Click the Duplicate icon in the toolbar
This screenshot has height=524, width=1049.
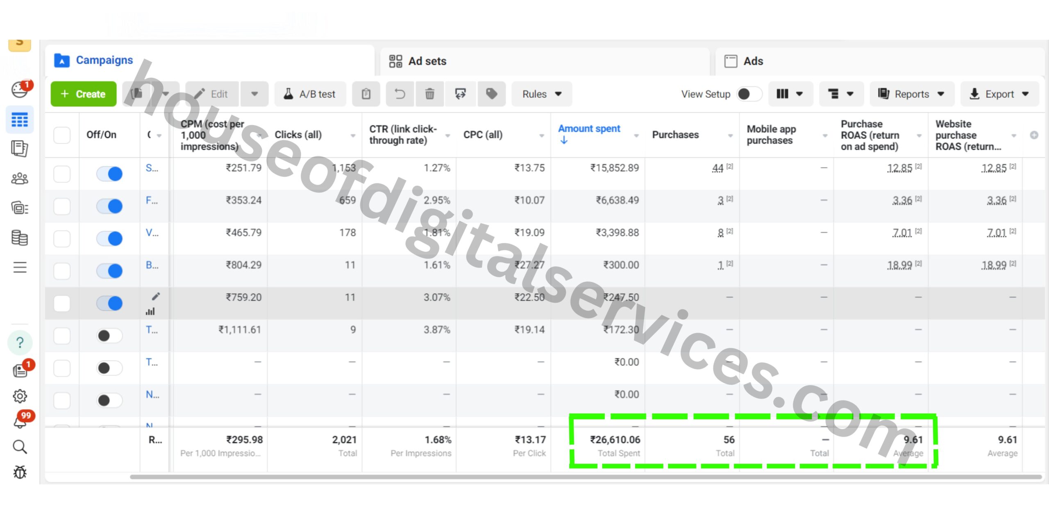pyautogui.click(x=137, y=94)
